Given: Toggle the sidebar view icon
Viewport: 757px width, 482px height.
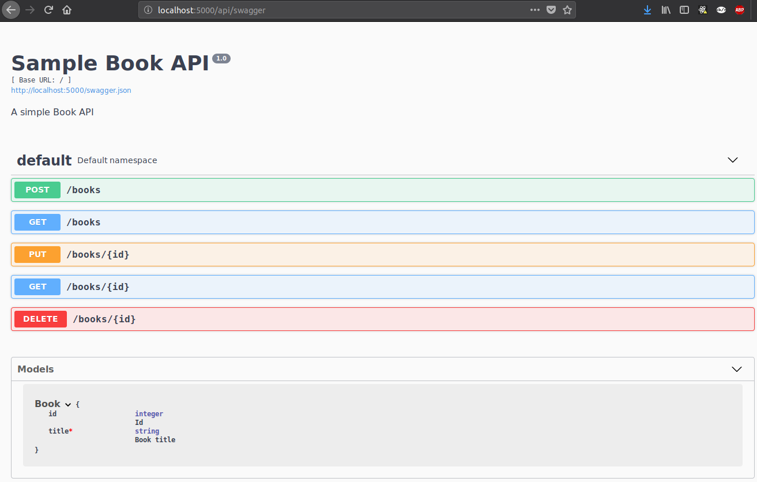Looking at the screenshot, I should tap(684, 10).
